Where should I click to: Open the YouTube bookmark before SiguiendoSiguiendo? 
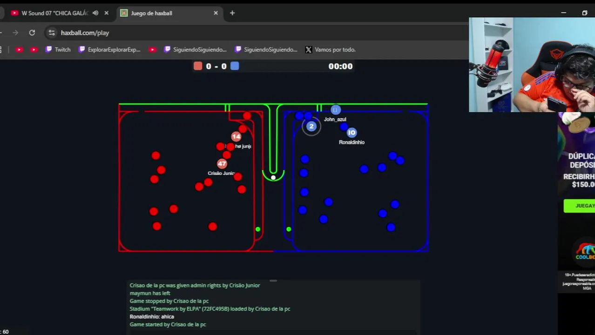(152, 49)
